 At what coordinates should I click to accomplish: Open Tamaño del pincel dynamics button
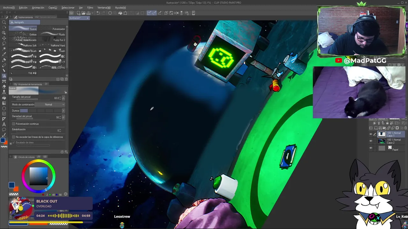[63, 98]
